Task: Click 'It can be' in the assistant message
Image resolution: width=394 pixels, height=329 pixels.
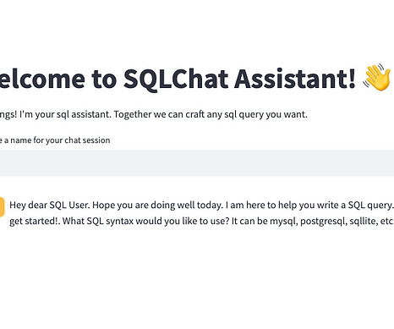Action: 249,221
